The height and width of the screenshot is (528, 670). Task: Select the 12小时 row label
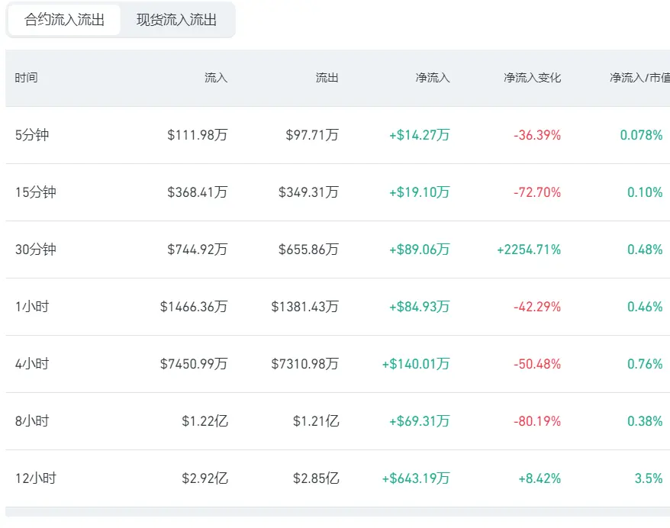pyautogui.click(x=35, y=478)
